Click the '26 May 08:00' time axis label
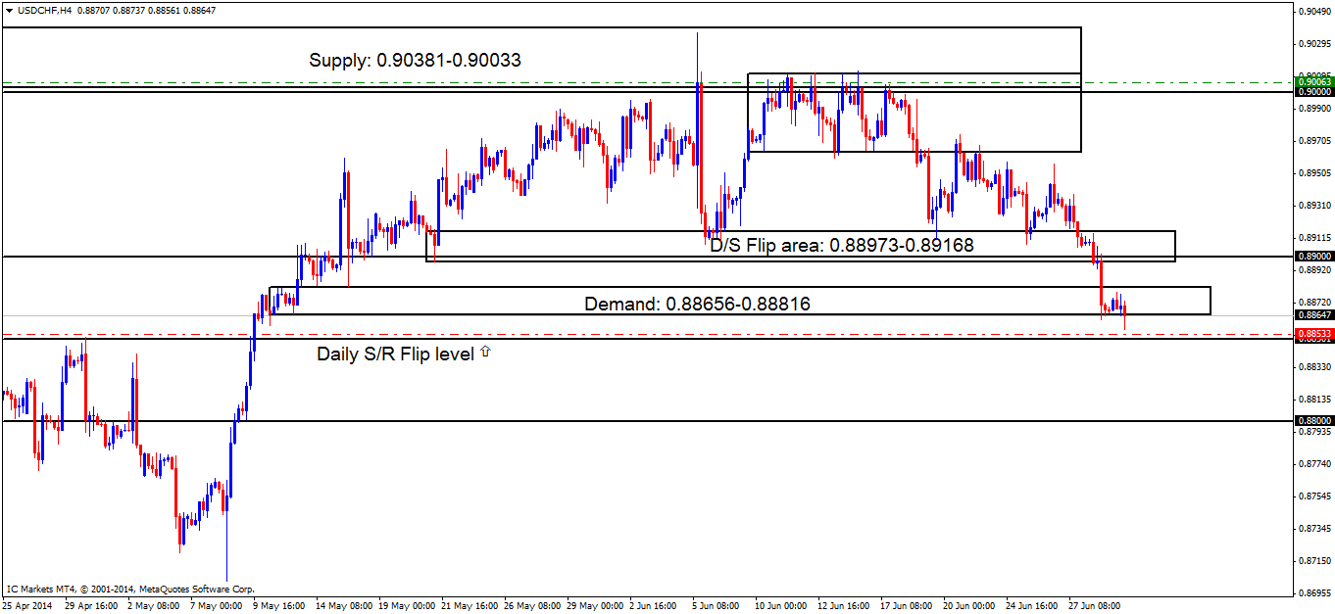This screenshot has width=1335, height=614. (531, 606)
